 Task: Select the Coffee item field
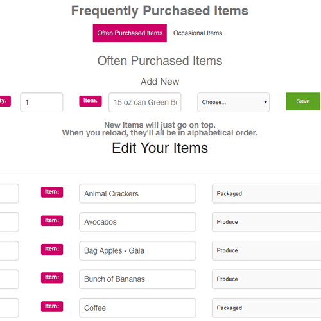[x=137, y=308]
